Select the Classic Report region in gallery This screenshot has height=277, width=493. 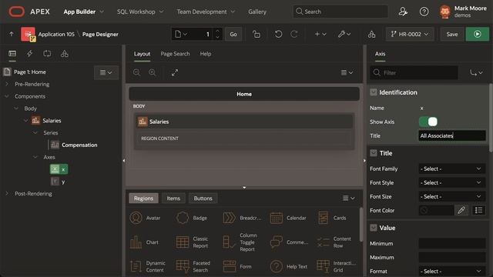click(x=193, y=242)
